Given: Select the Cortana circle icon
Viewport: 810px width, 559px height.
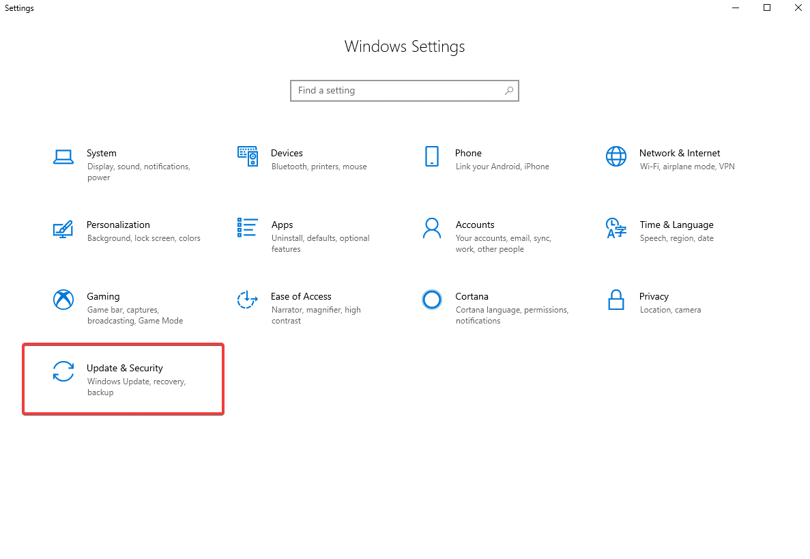Looking at the screenshot, I should (x=432, y=300).
